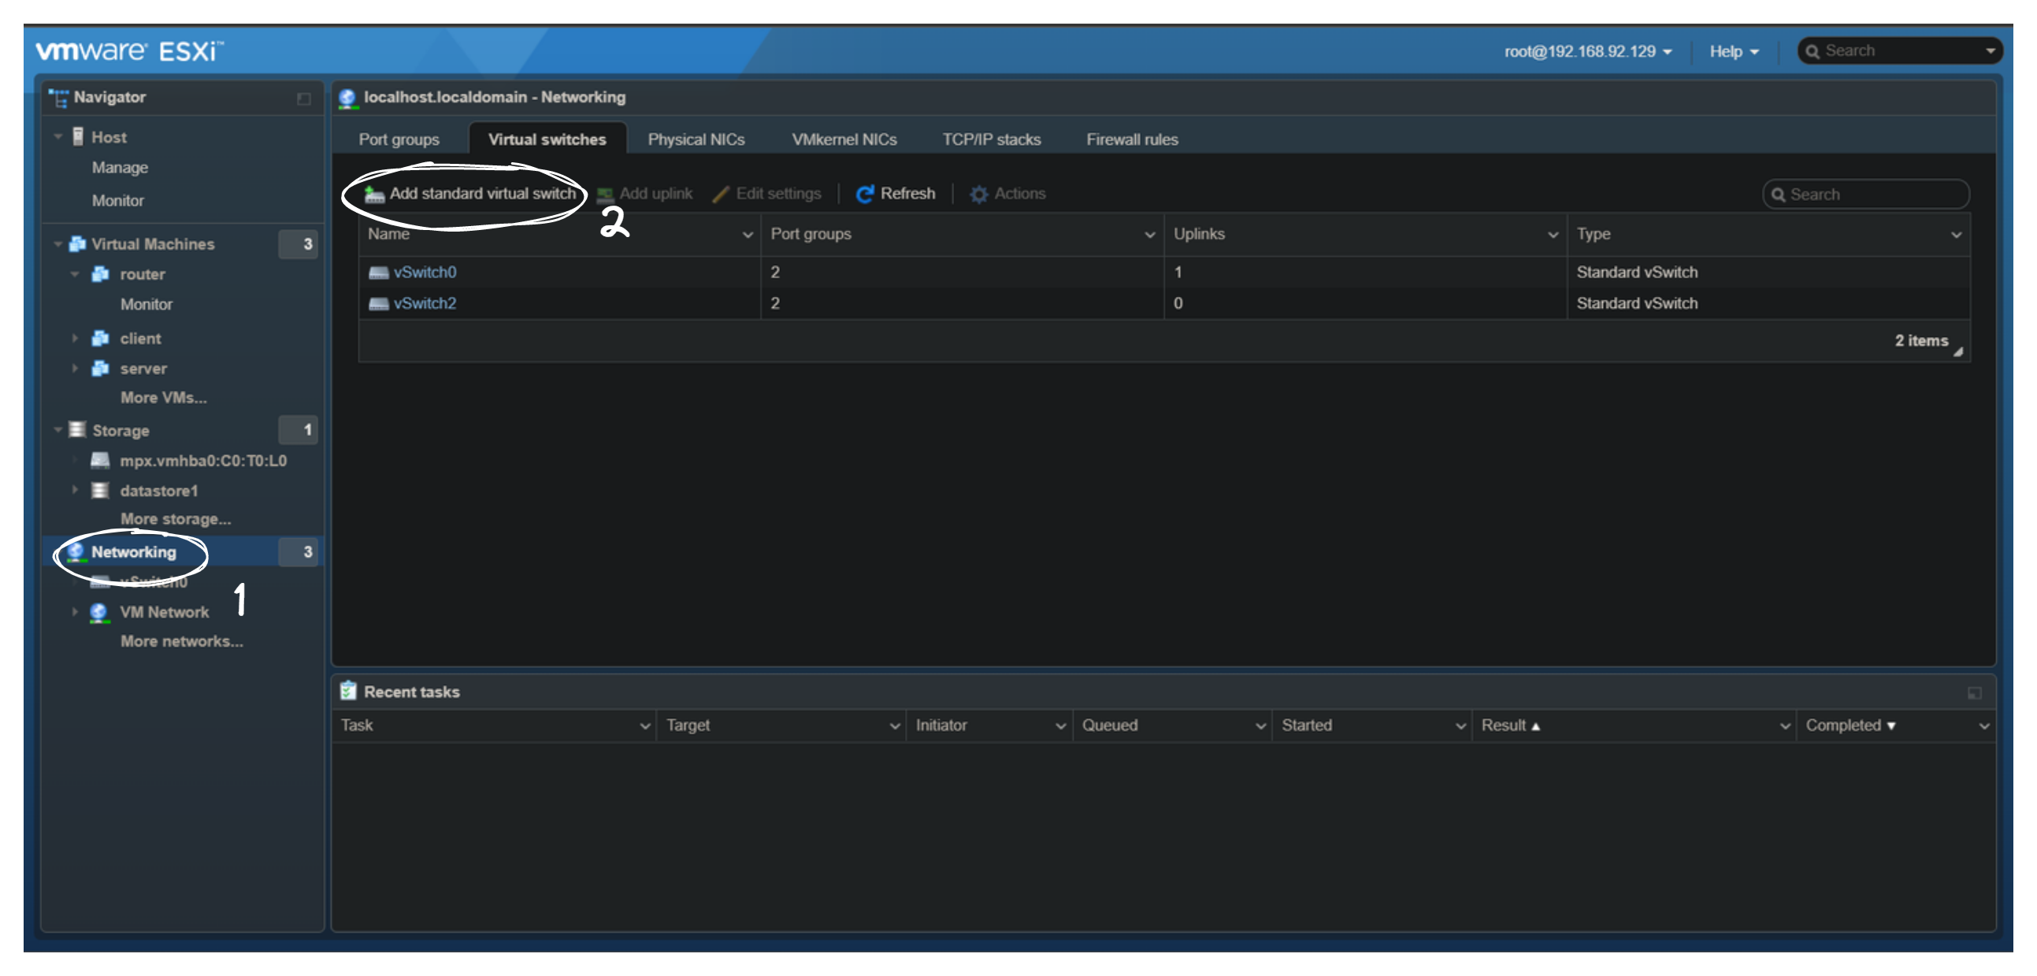This screenshot has height=976, width=2037.
Task: Click the Refresh arrow icon
Action: 864,195
